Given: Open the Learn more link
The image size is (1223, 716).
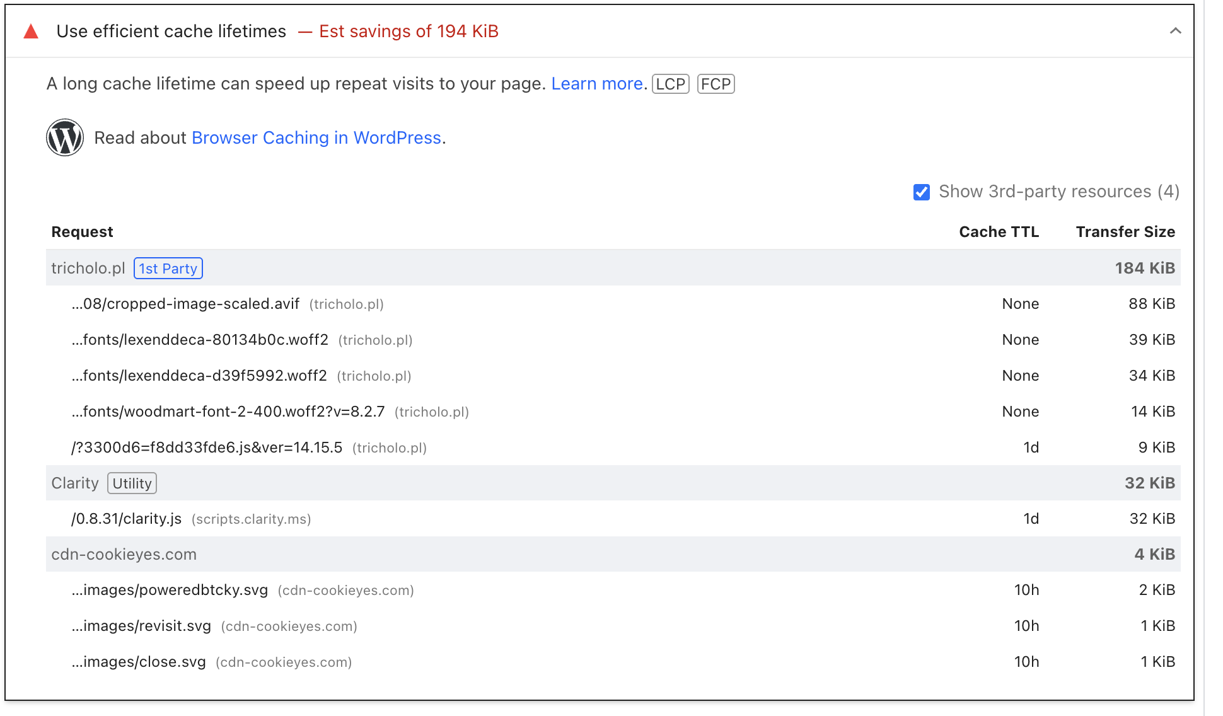Looking at the screenshot, I should point(597,84).
